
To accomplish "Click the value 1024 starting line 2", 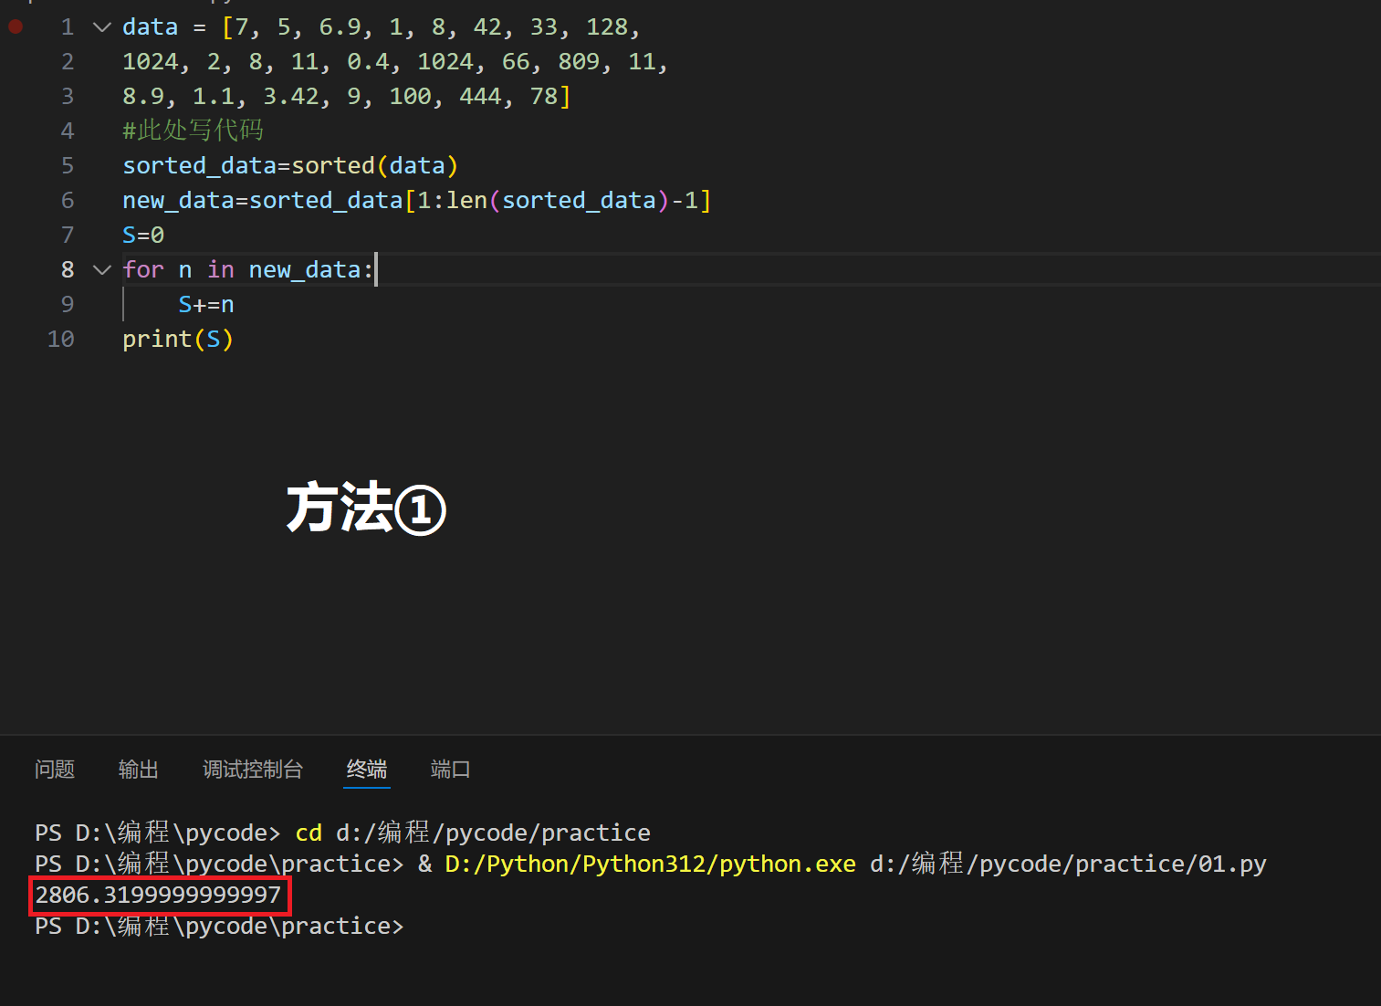I will click(151, 61).
